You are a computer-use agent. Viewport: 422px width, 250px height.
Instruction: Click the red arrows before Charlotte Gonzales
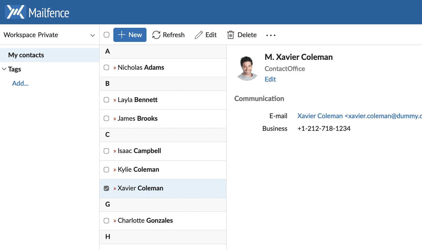tap(115, 221)
